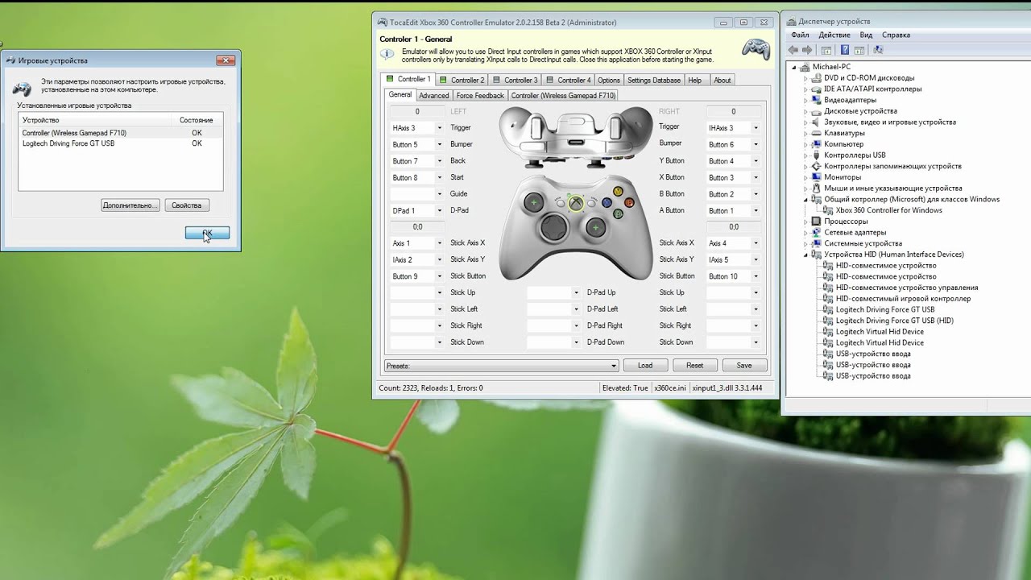Open the Start Button 8 dropdown
This screenshot has width=1031, height=580.
(440, 178)
